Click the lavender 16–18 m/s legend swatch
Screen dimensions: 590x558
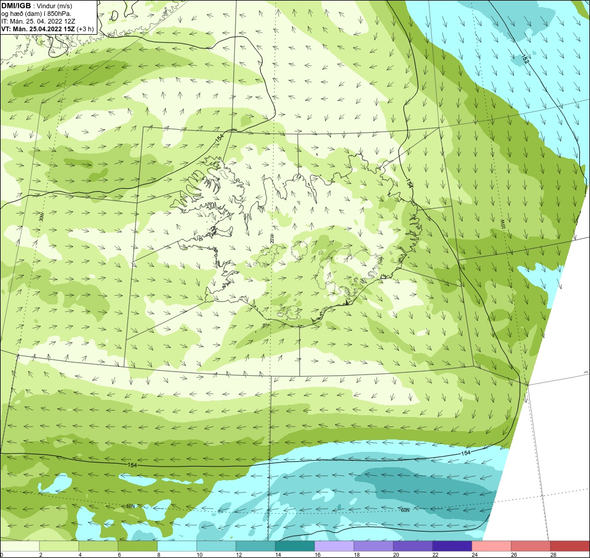(x=334, y=546)
